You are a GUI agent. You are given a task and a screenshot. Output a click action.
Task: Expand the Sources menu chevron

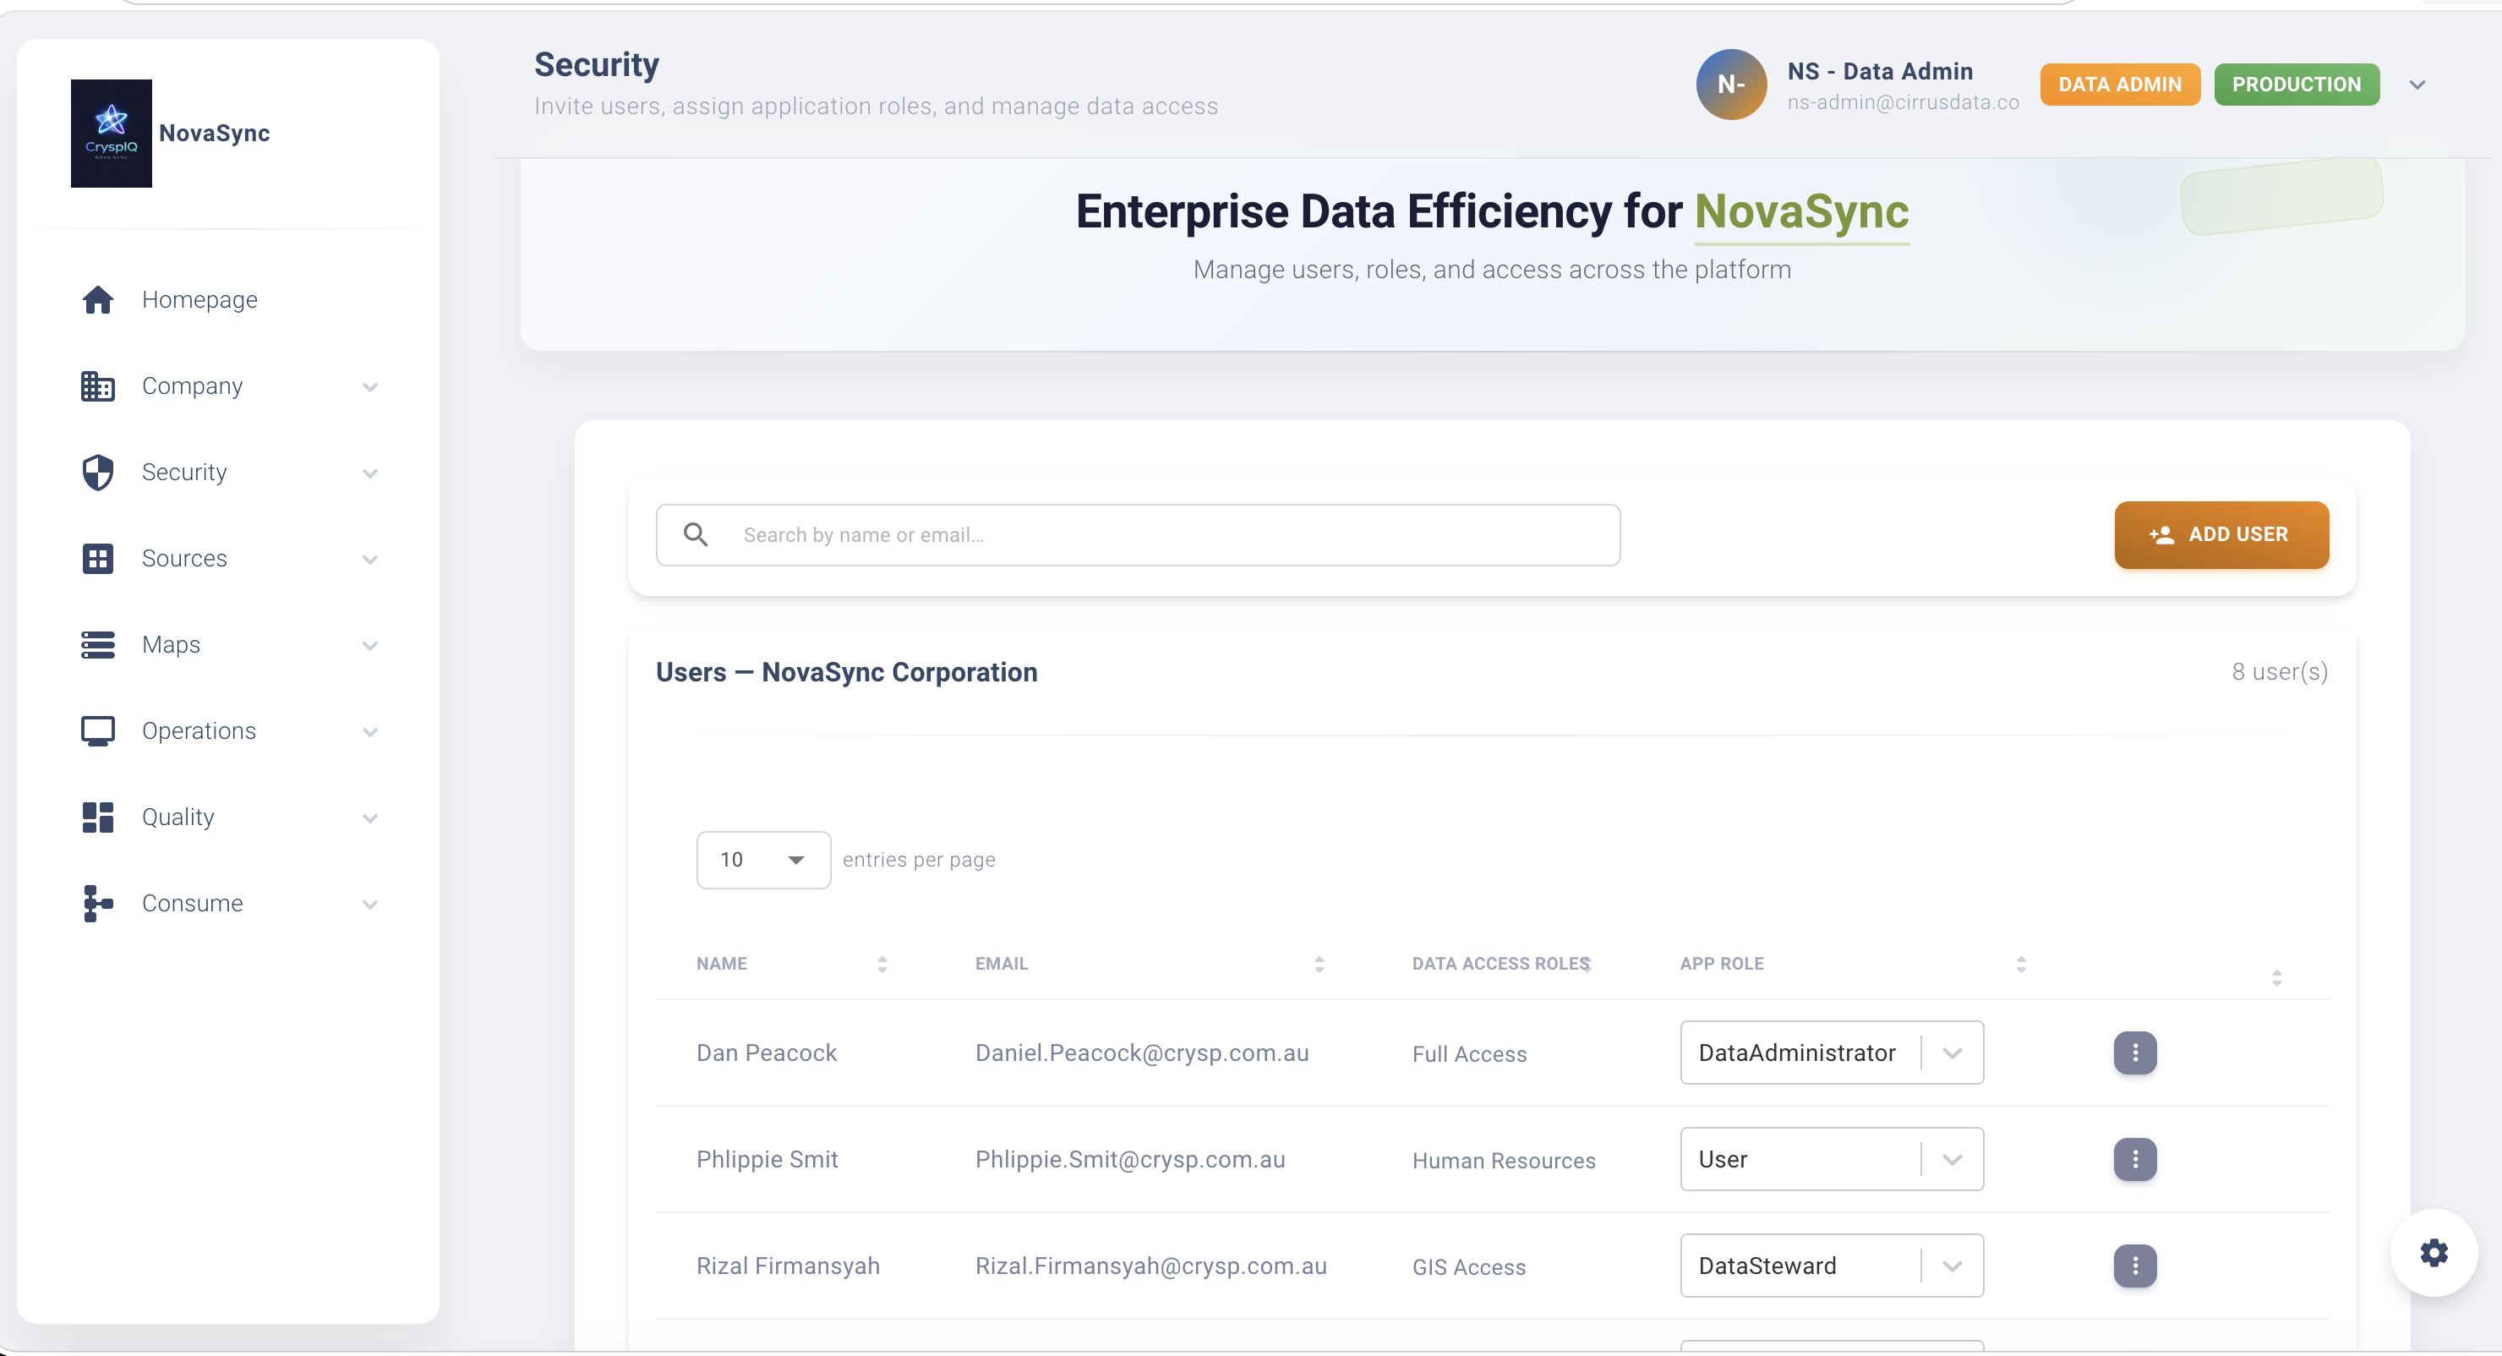(x=370, y=560)
